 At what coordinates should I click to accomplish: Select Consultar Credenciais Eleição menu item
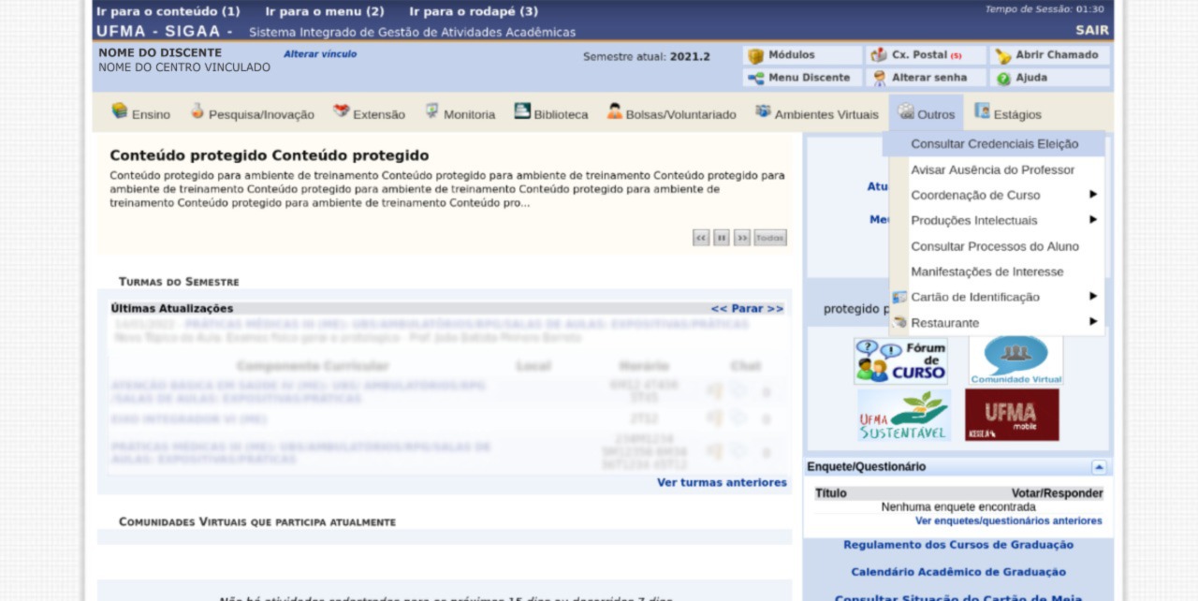click(994, 144)
